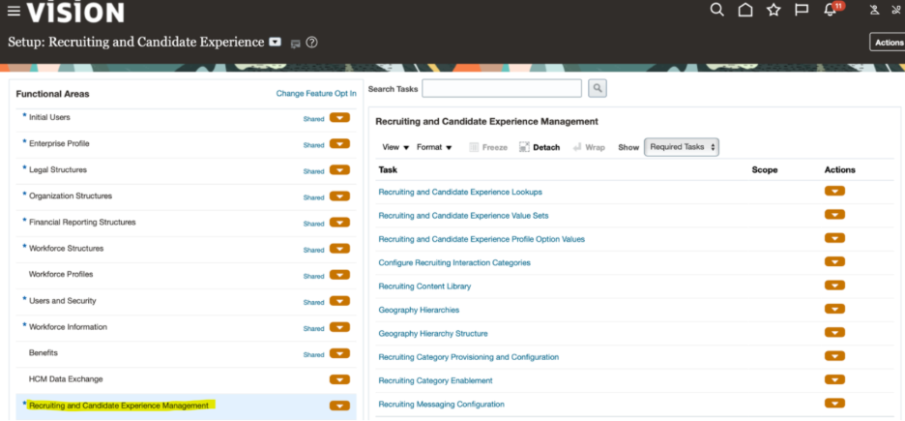Open actions dropdown for Benefits
The width and height of the screenshot is (905, 421).
339,353
